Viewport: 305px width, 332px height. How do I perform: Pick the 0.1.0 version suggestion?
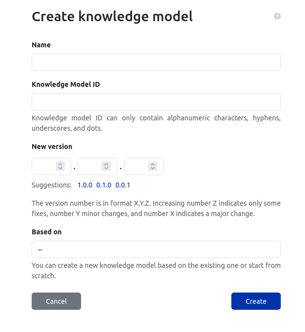tap(104, 185)
